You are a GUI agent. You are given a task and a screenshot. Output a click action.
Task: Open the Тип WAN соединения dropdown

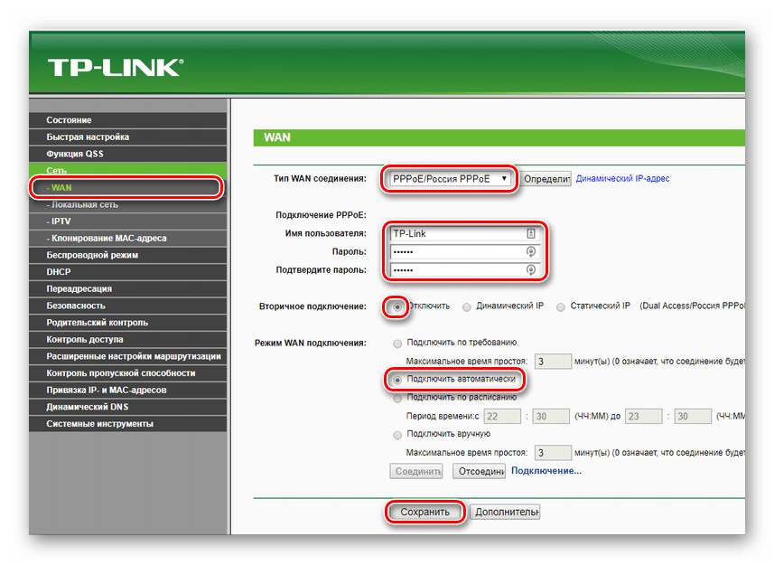tap(449, 179)
